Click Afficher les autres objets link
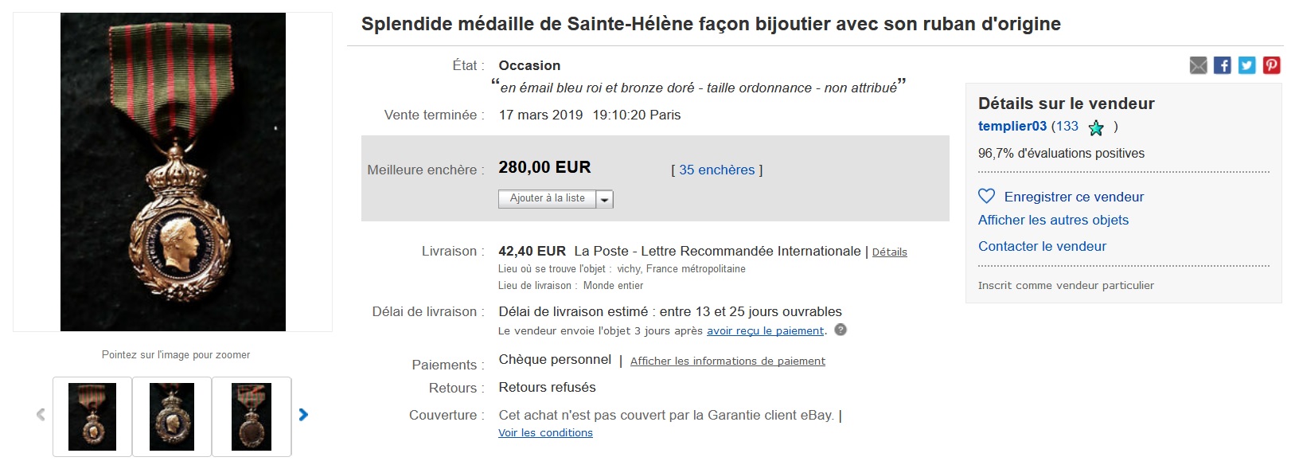Screen dimensions: 1295x465 [1053, 220]
